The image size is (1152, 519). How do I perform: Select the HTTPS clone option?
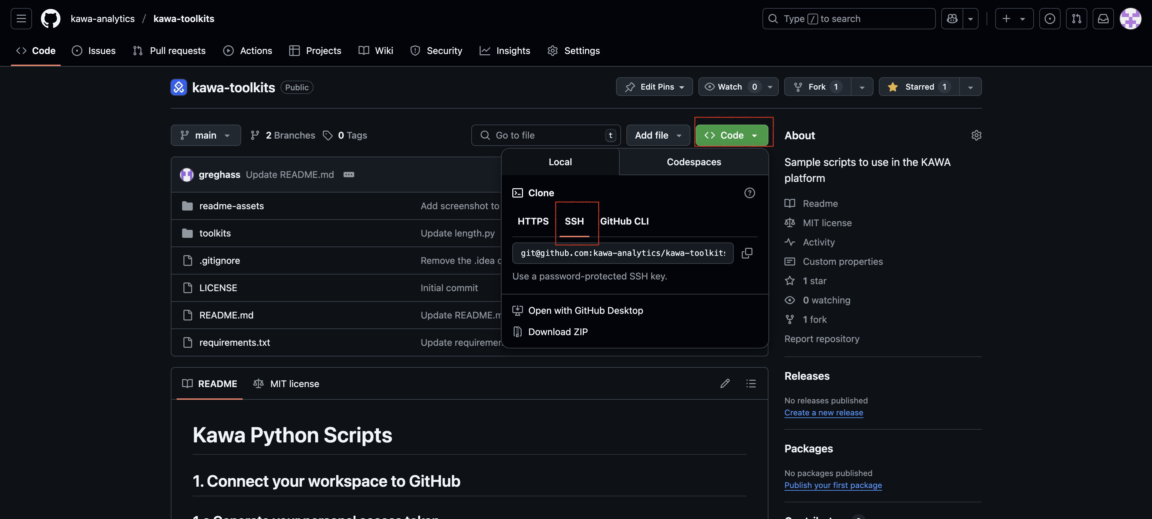(533, 222)
